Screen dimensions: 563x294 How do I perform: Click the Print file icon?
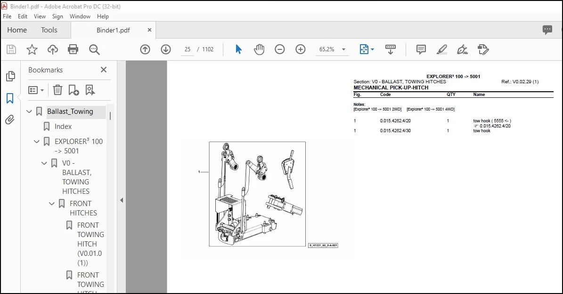point(73,49)
